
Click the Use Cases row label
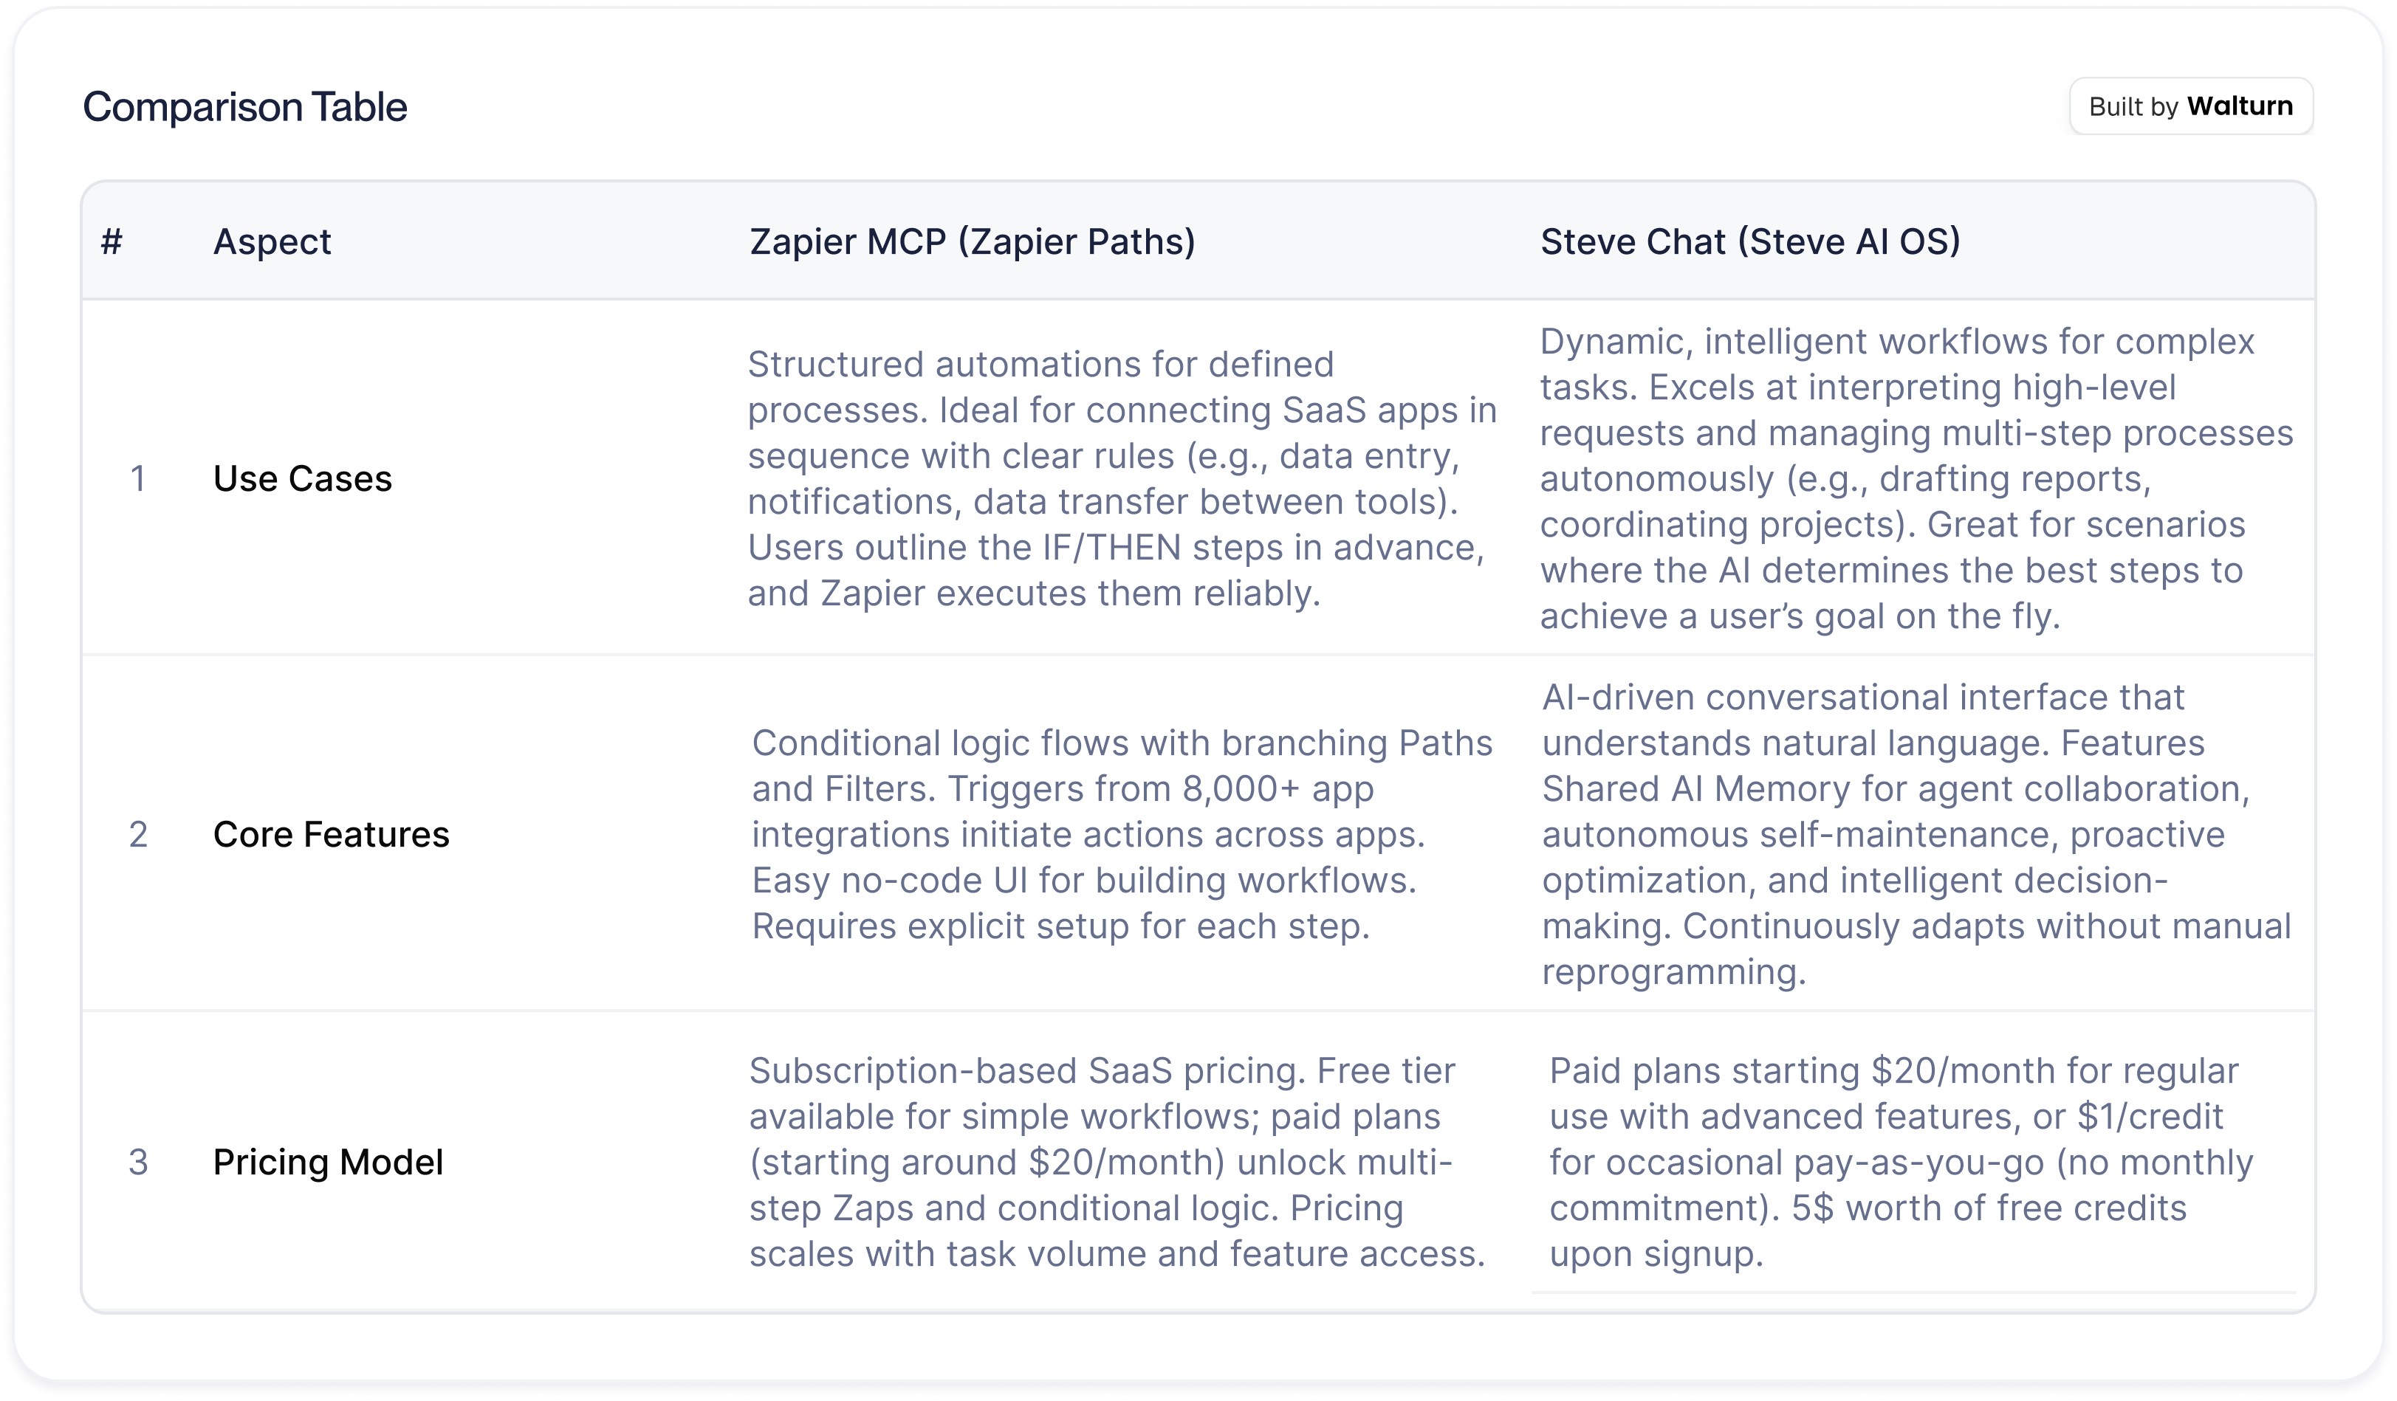[303, 478]
